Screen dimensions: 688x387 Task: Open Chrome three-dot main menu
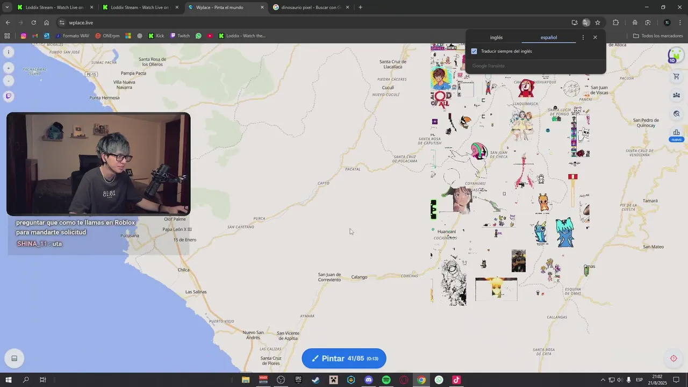[x=680, y=23]
